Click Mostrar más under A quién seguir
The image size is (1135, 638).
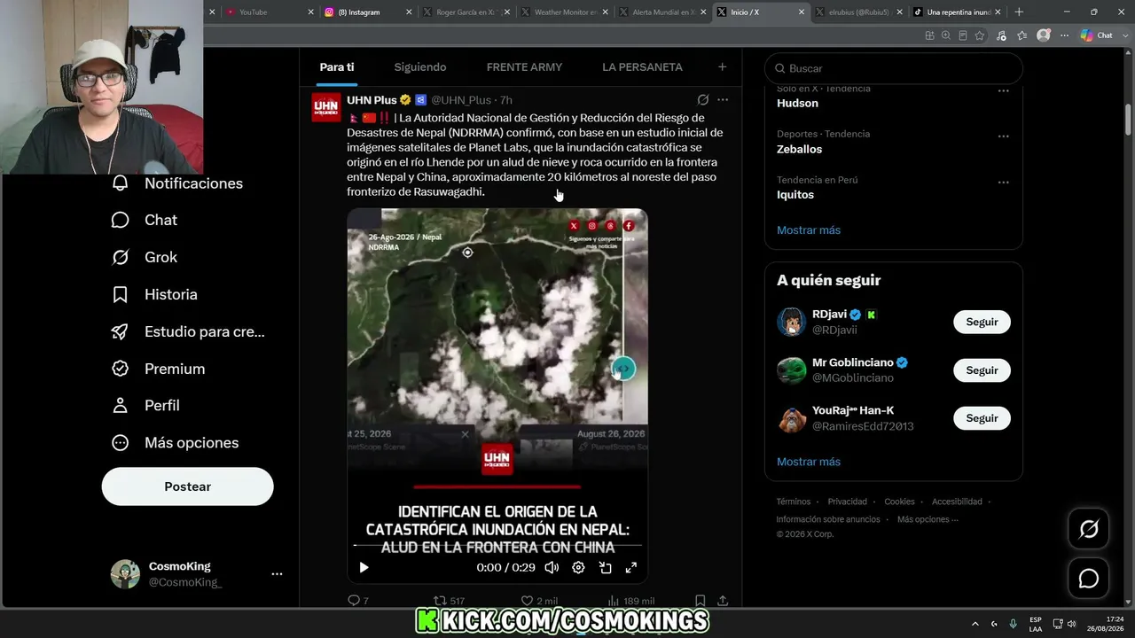(809, 462)
